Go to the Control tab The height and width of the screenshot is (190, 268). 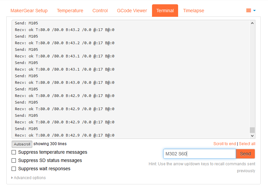[x=100, y=11]
